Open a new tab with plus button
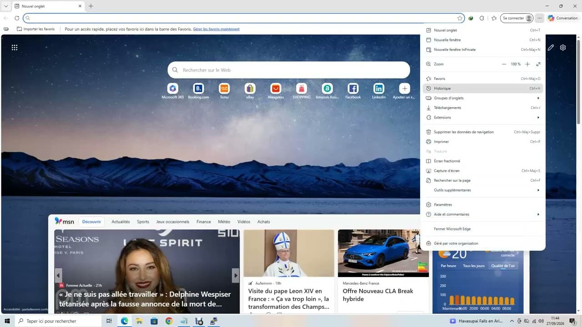Screen dimensions: 582x327 (x=90, y=6)
